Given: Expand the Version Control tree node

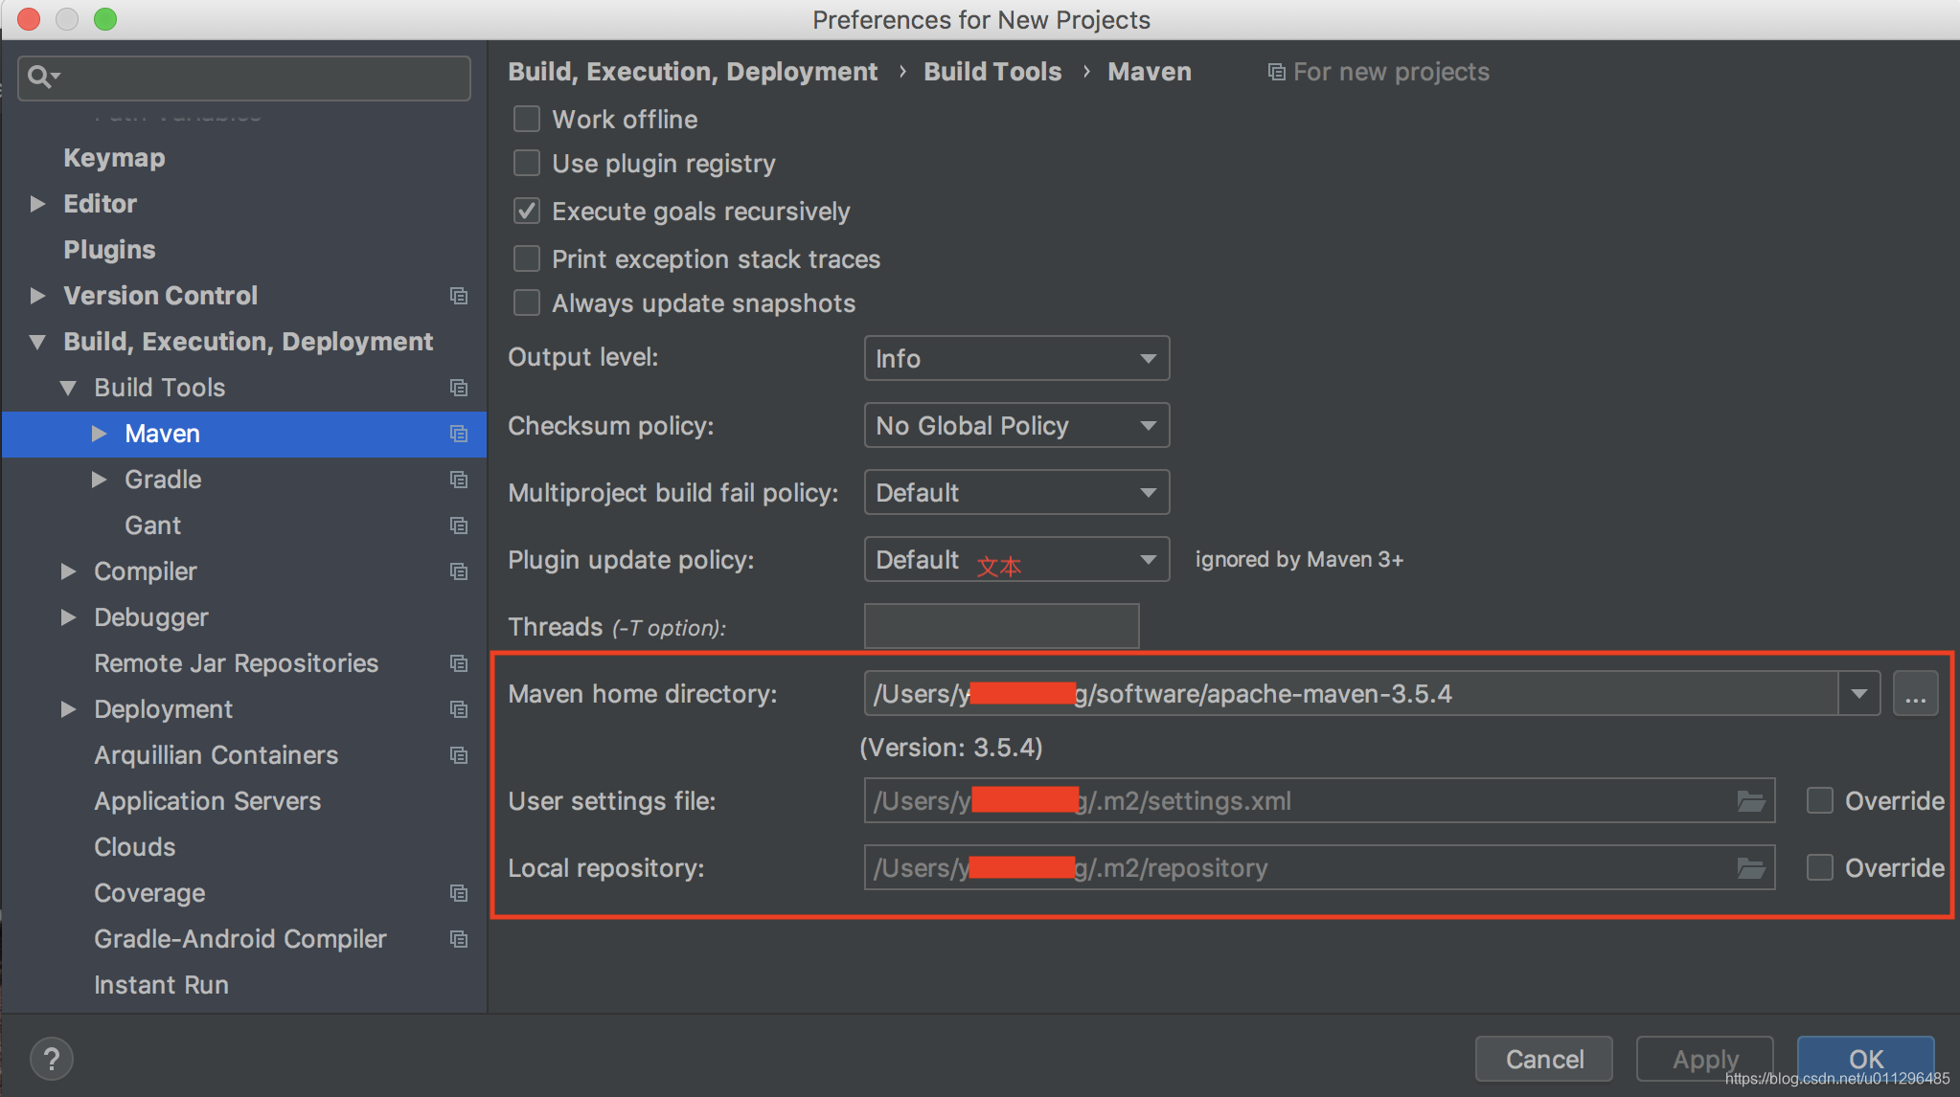Looking at the screenshot, I should point(37,296).
